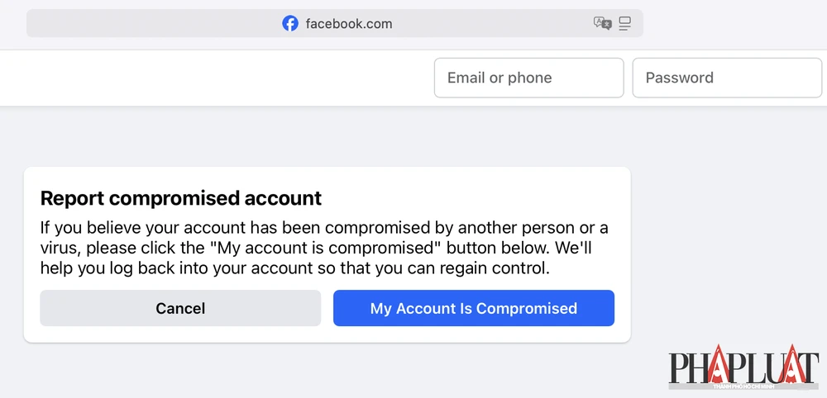The image size is (827, 398).
Task: Click the empty address bar area left of the favicon
Action: click(149, 24)
